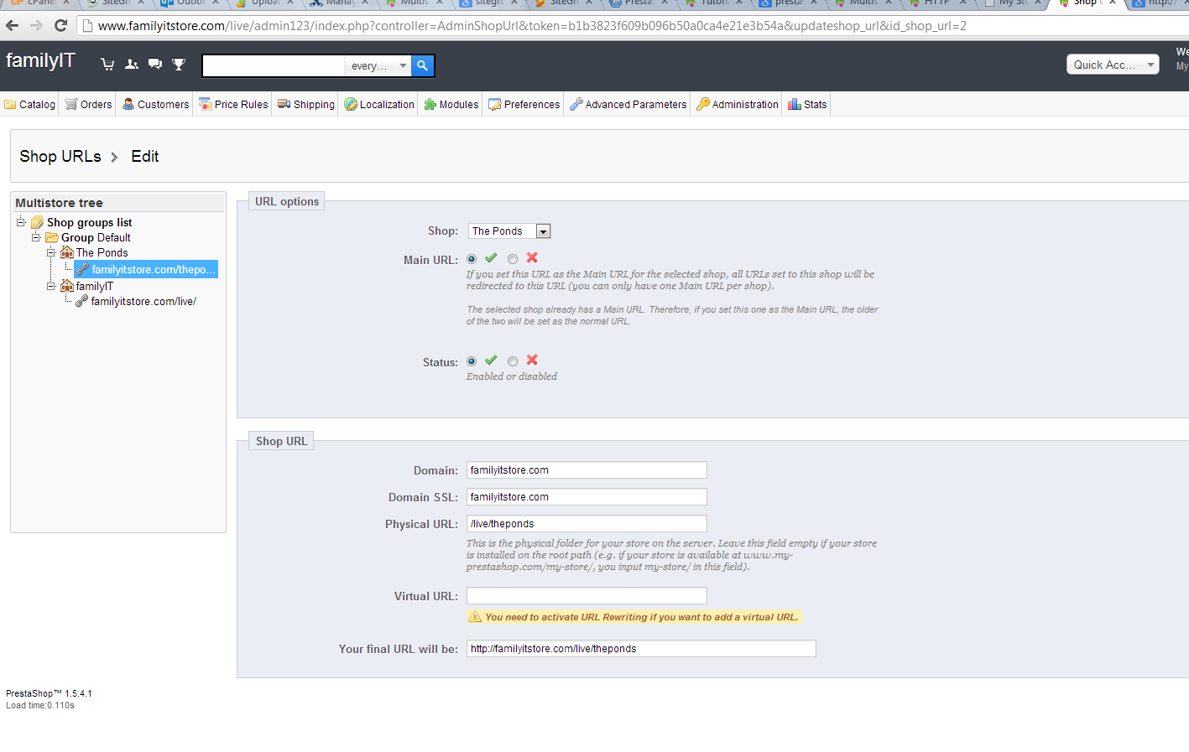
Task: Click the browser forward arrow
Action: point(36,25)
